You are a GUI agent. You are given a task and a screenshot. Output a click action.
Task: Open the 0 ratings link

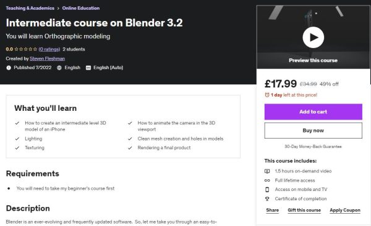[49, 49]
